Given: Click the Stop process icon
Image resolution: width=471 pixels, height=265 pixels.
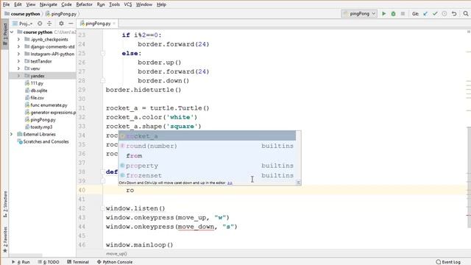Looking at the screenshot, I should click(403, 13).
